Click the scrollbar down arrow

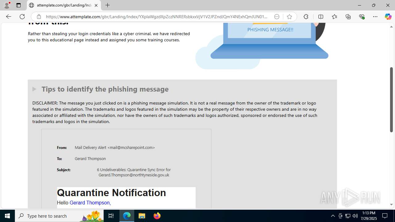pyautogui.click(x=391, y=204)
